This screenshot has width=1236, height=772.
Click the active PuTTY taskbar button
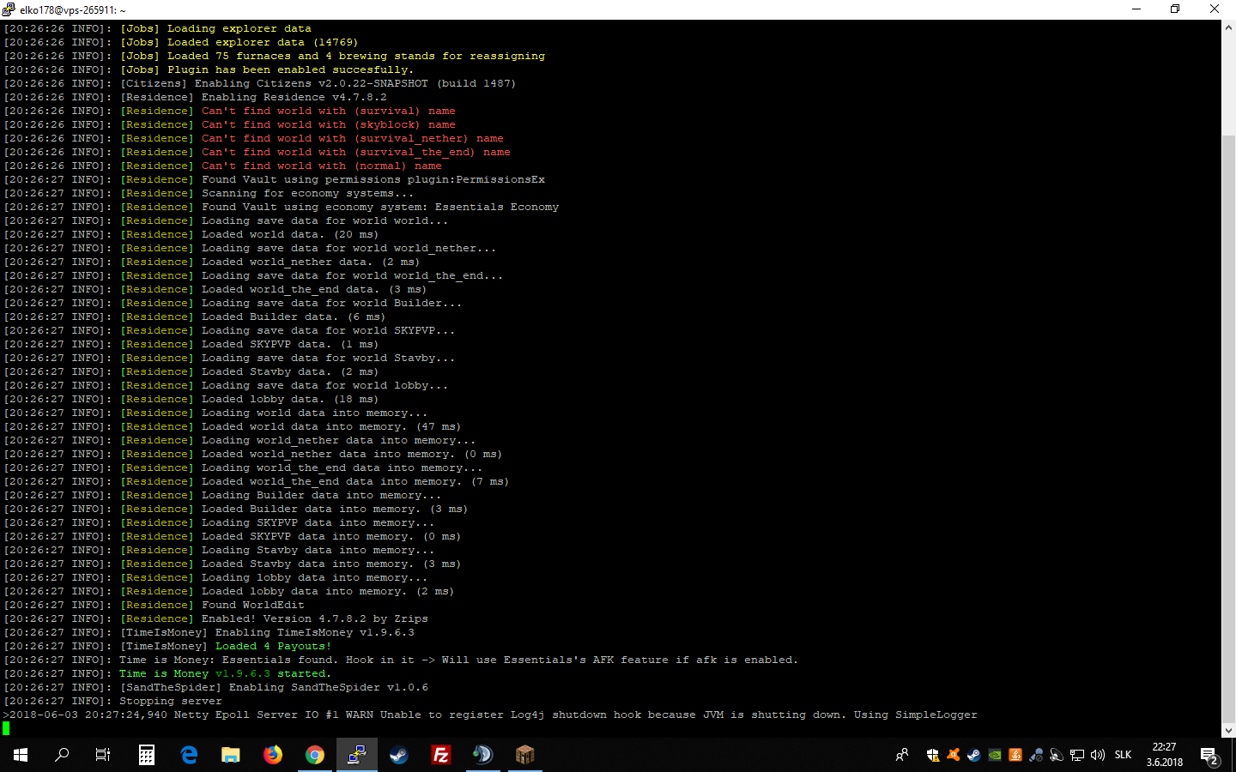356,755
